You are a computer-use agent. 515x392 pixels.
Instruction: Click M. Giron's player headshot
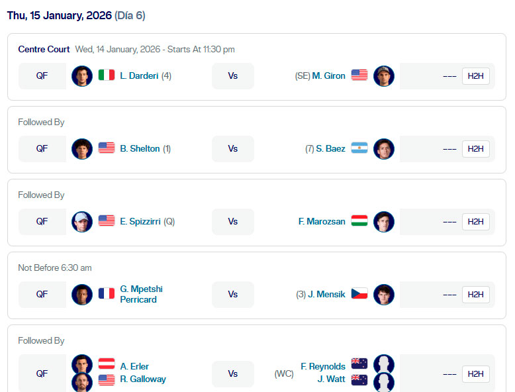[x=384, y=75]
